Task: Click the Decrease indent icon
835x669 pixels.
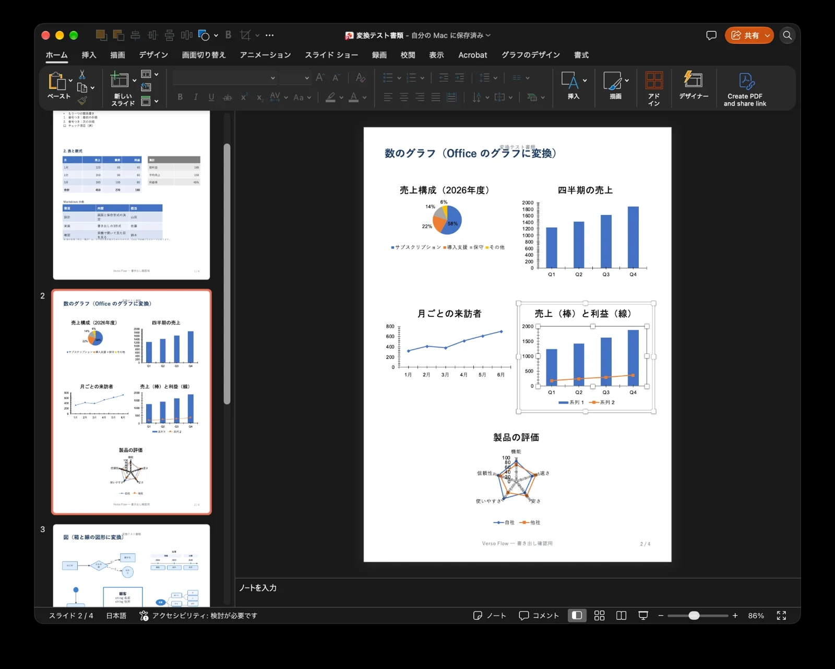Action: [x=444, y=78]
